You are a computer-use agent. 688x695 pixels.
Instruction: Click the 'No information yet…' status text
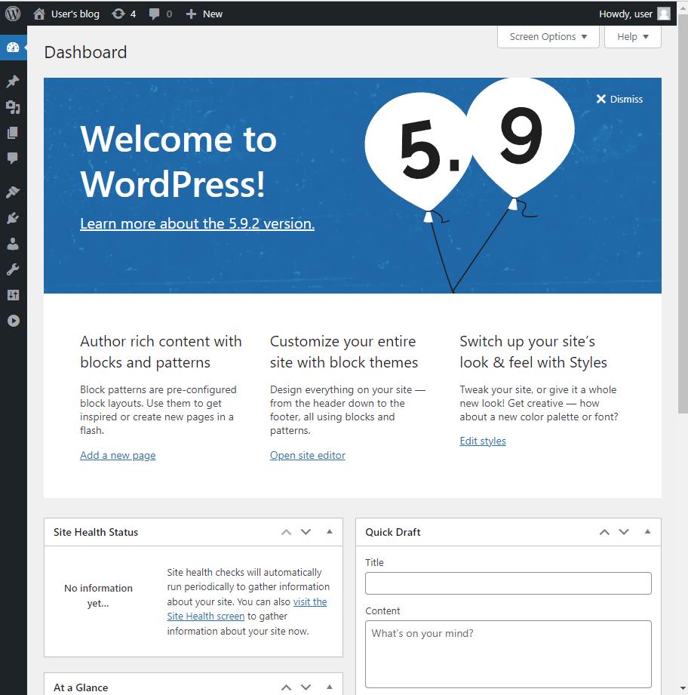pyautogui.click(x=98, y=595)
